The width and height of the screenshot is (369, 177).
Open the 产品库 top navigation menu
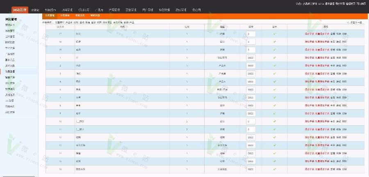(x=99, y=10)
